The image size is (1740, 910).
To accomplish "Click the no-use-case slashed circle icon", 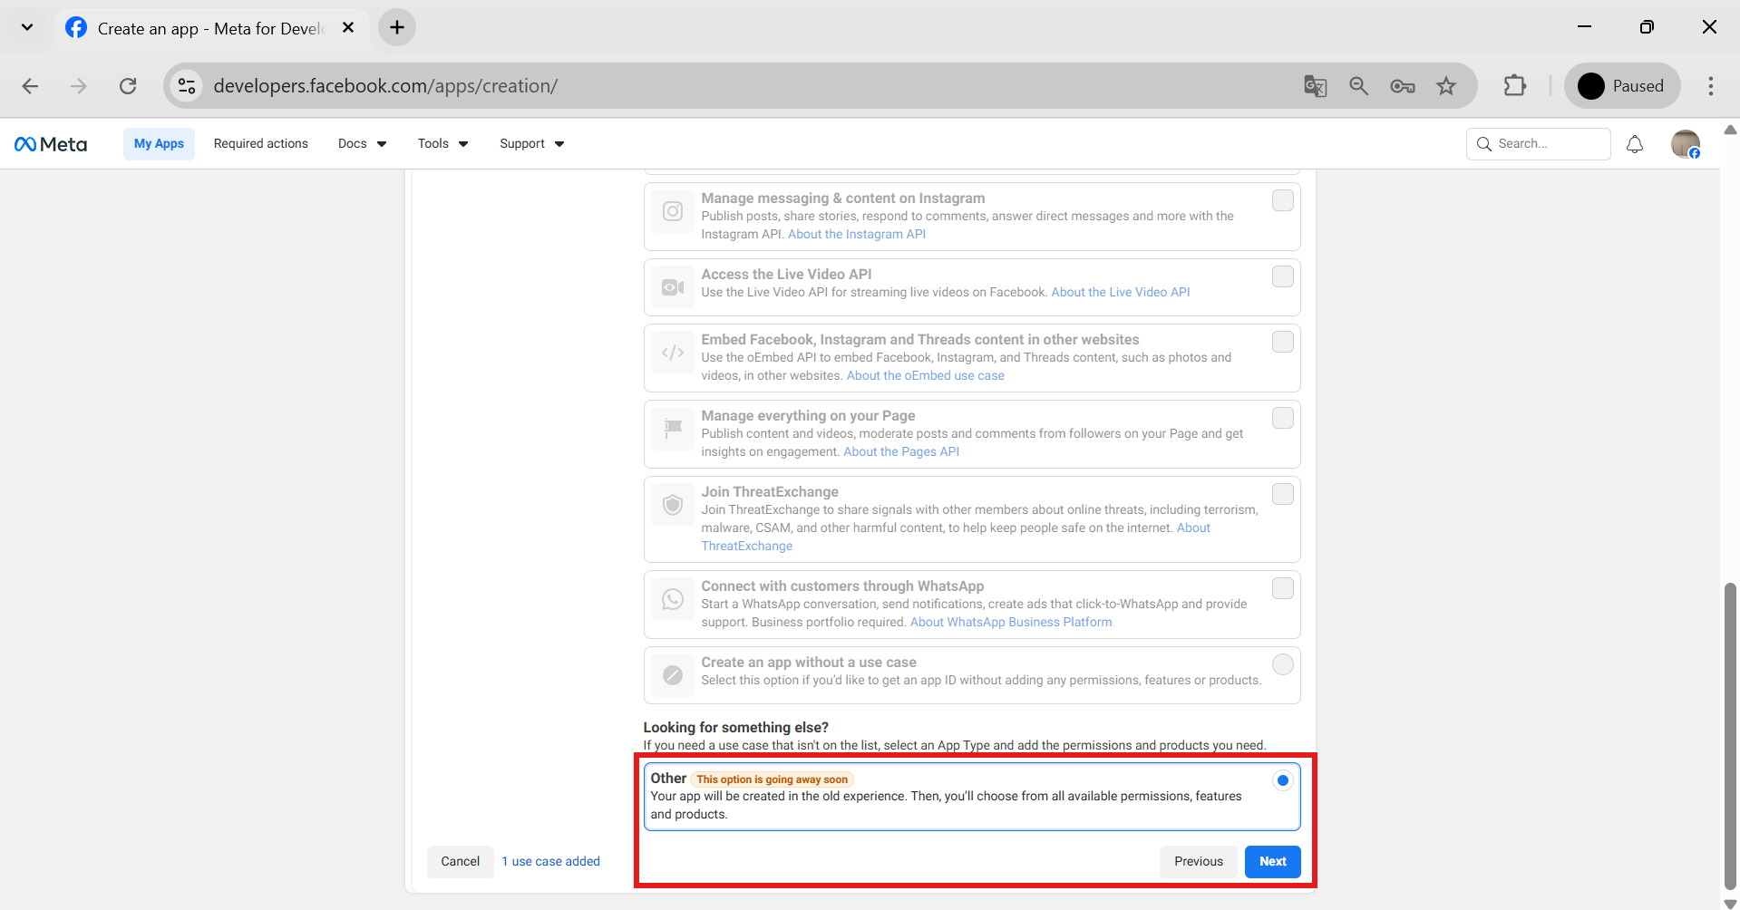I will click(673, 675).
